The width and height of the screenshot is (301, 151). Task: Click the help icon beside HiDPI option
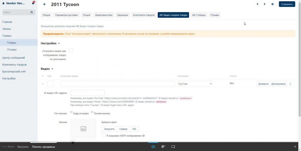point(144,136)
